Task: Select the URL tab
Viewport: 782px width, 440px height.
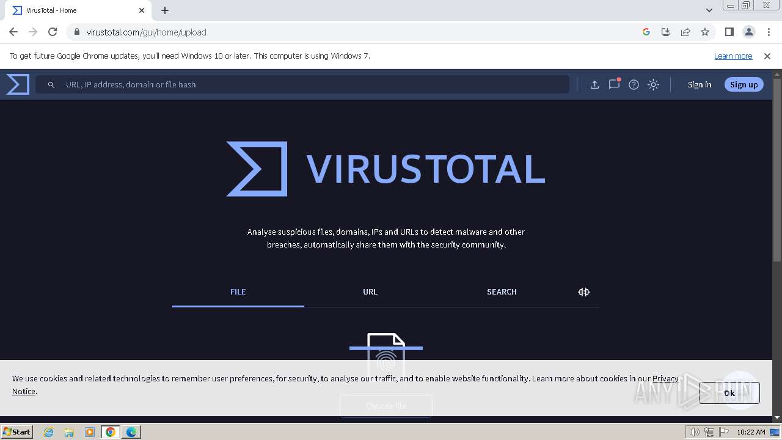Action: [370, 292]
